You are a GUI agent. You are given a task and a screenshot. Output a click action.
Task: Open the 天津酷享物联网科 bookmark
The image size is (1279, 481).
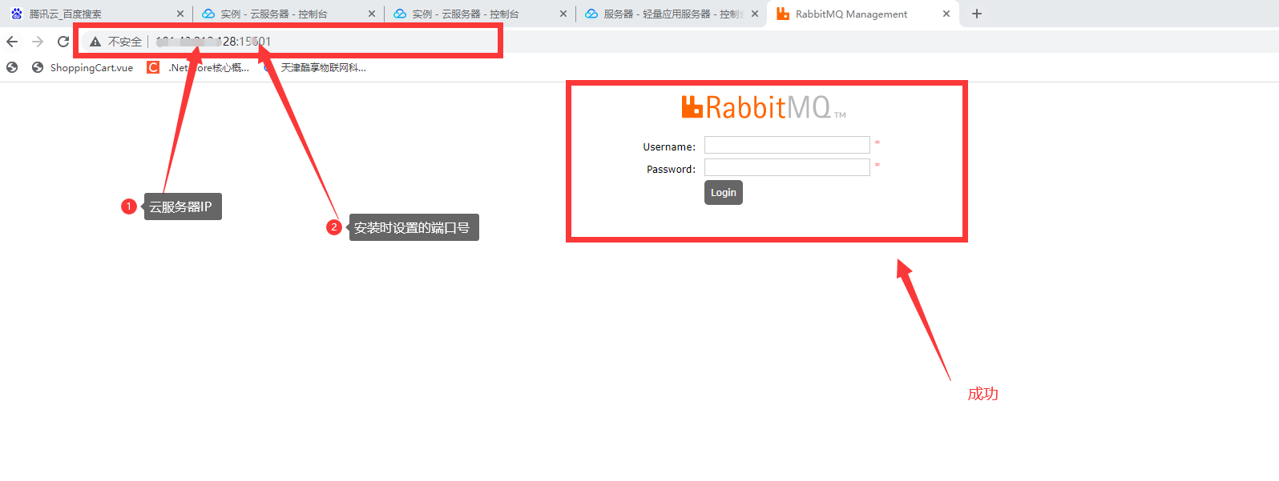click(x=315, y=67)
